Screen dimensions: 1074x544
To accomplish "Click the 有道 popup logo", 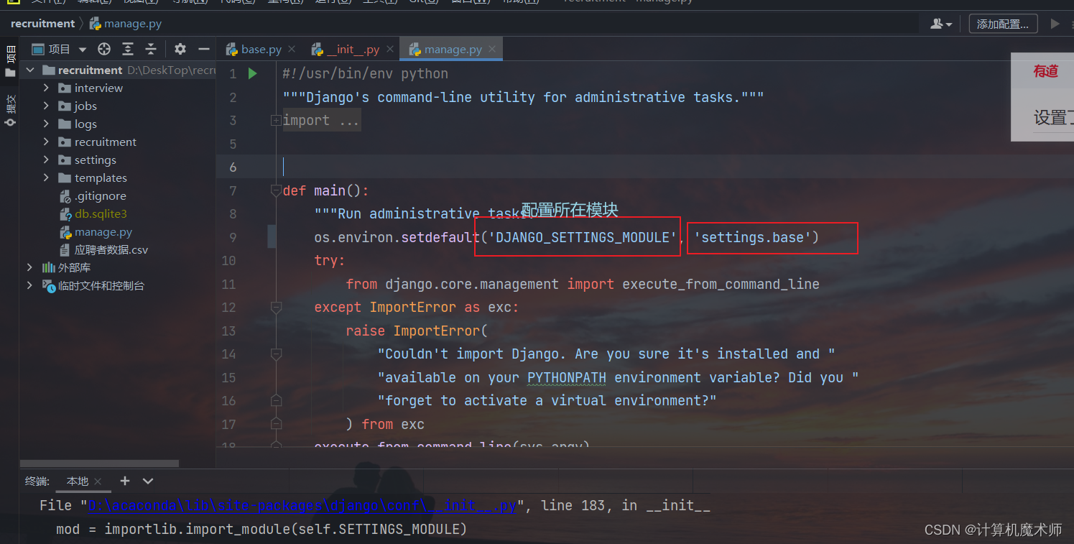I will (x=1046, y=71).
